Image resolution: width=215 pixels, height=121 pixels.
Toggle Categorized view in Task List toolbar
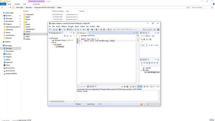[x=147, y=36]
